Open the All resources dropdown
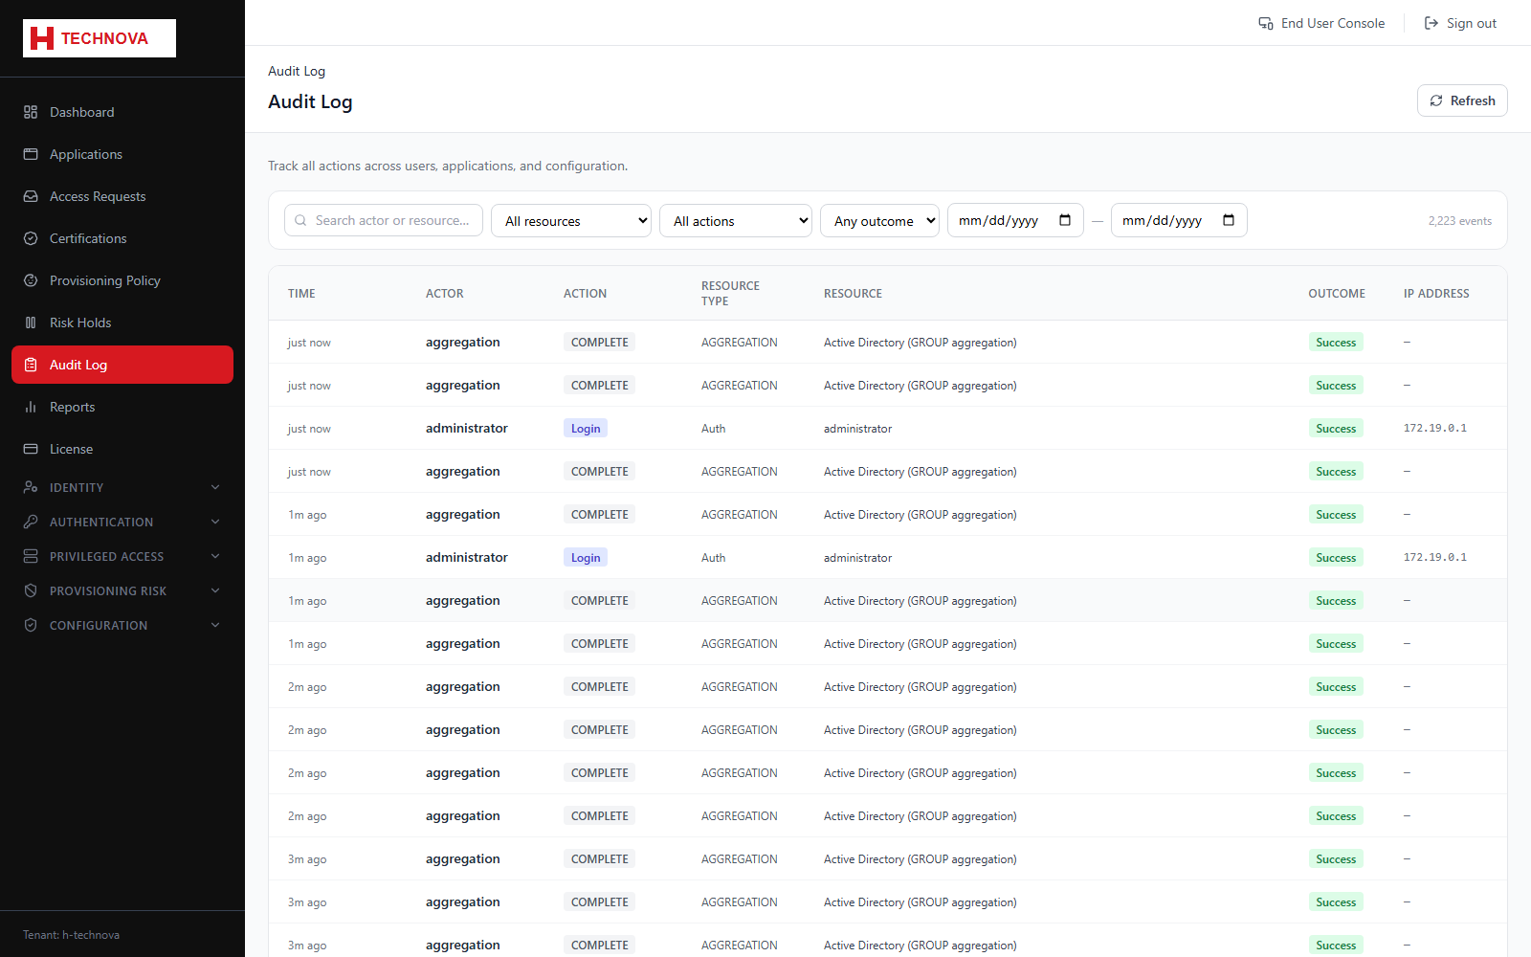 tap(571, 221)
